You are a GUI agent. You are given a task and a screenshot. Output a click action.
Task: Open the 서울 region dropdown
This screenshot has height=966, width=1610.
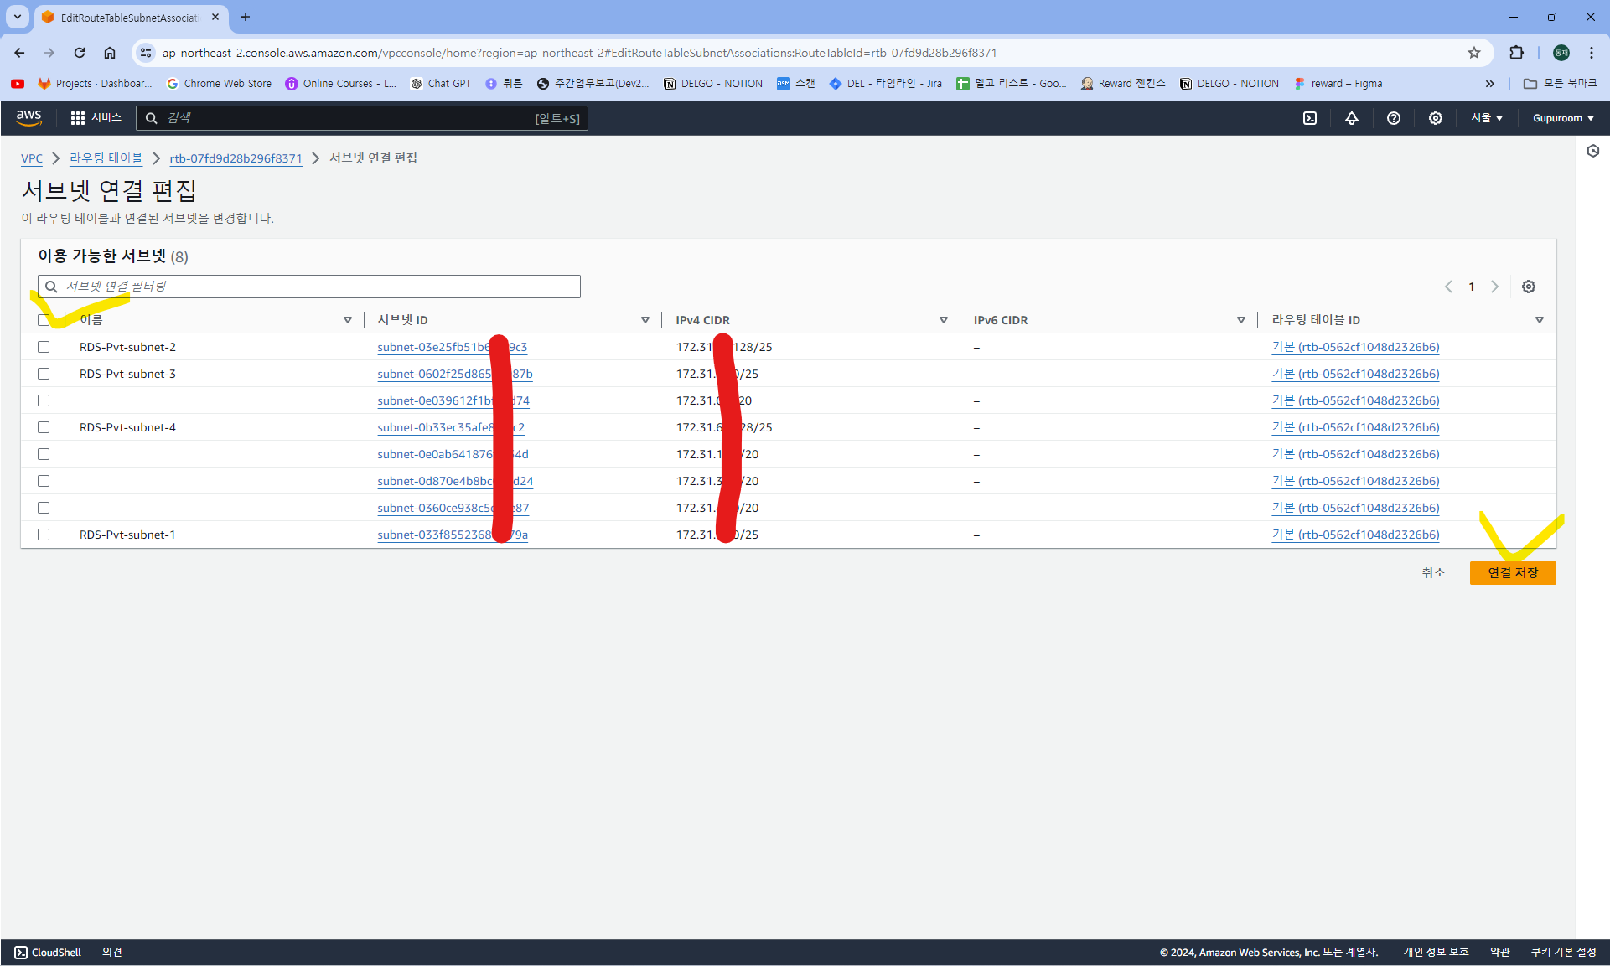tap(1487, 118)
